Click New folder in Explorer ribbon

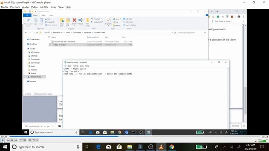tap(87, 22)
